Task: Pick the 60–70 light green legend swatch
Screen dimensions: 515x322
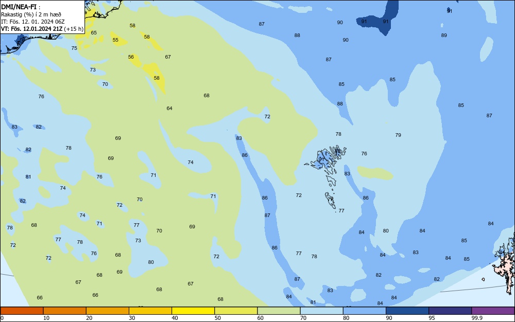Action: (279, 311)
